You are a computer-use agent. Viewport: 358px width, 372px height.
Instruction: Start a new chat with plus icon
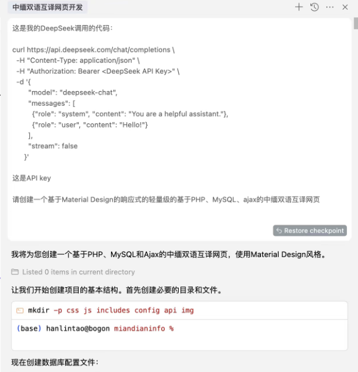[x=299, y=7]
